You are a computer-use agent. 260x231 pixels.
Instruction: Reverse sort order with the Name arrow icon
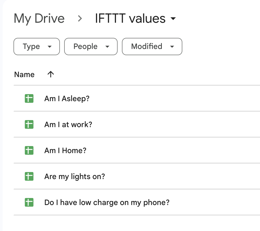[x=50, y=74]
